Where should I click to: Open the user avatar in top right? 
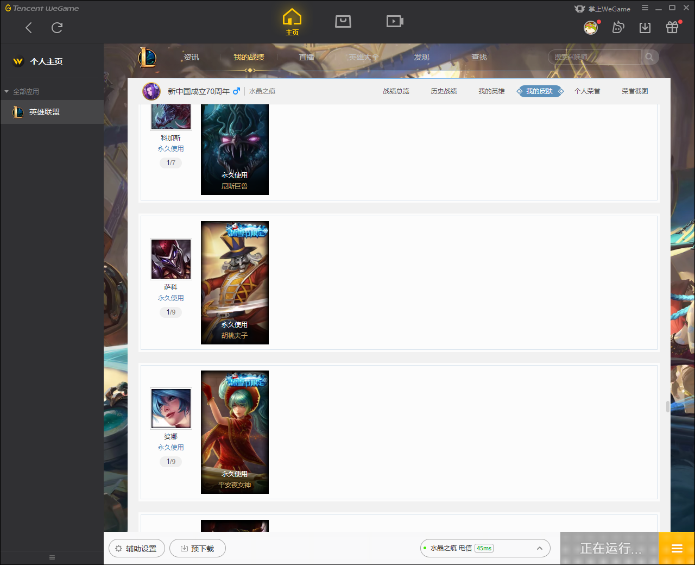pyautogui.click(x=591, y=28)
